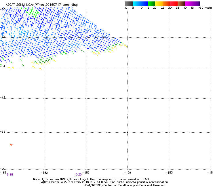Click the purple 8:40 time label
The image size is (213, 187).
pos(10,175)
